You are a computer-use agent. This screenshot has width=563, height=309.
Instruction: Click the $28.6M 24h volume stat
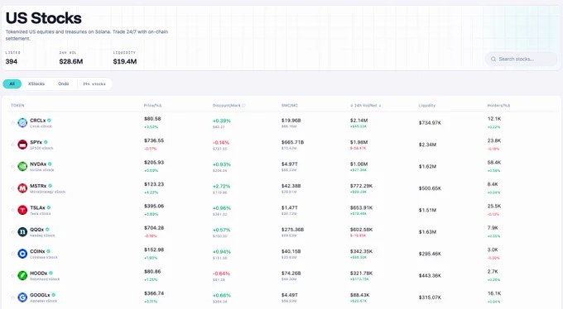point(71,62)
